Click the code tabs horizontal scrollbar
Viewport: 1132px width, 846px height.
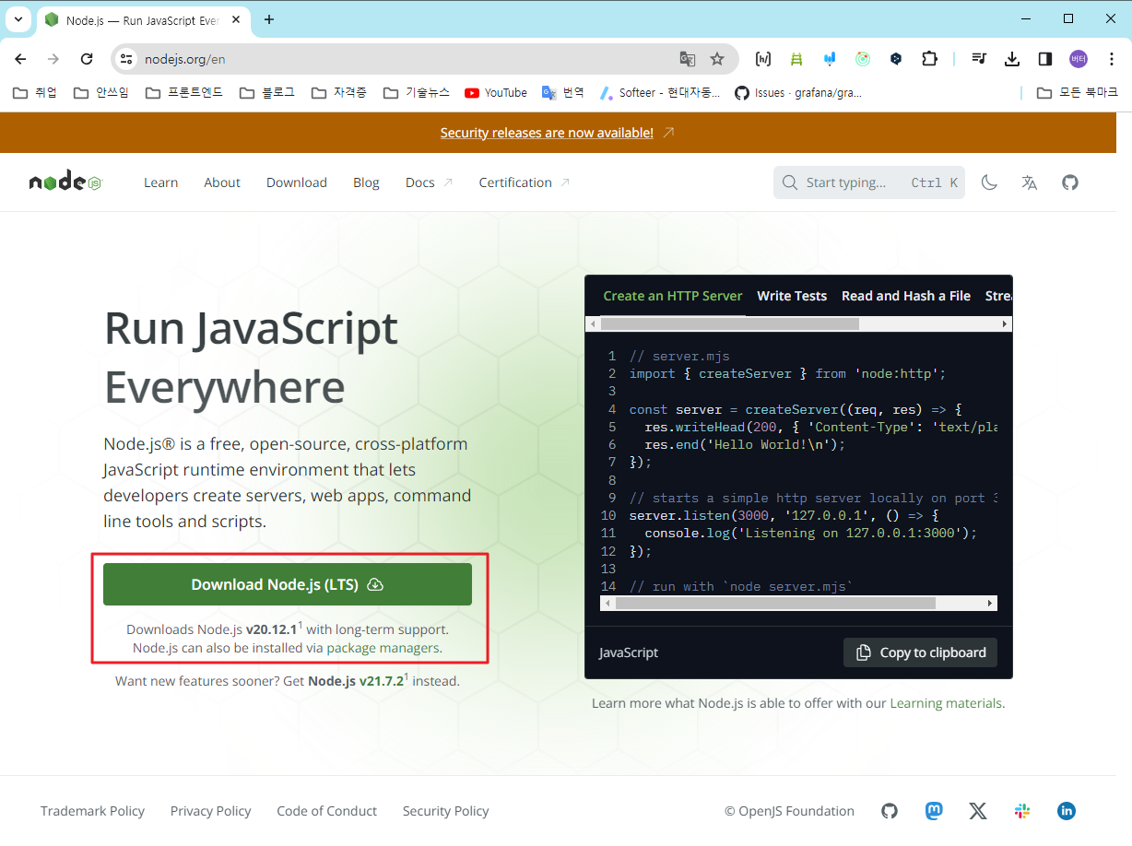point(730,324)
